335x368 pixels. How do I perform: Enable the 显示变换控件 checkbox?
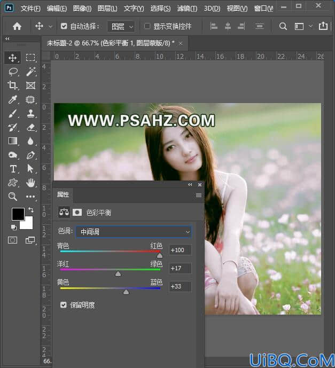click(x=147, y=26)
